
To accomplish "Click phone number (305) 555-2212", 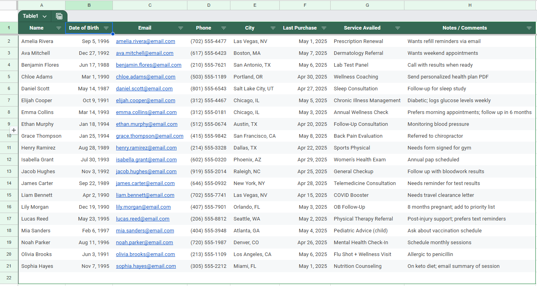I will [209, 266].
